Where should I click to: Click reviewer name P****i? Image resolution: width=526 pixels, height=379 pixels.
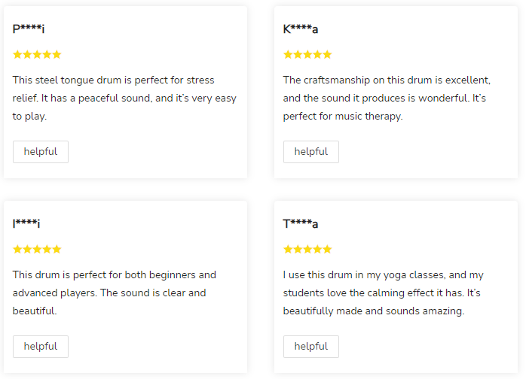click(x=29, y=29)
